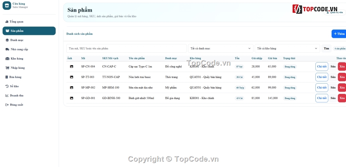Screen dimensions: 346x167
Task: Click price value 145,000
Action: (x=273, y=98)
